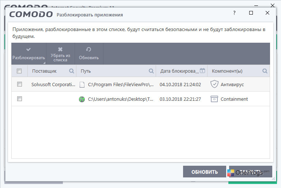Click the globe icon for antonuks Desktop path

point(82,99)
